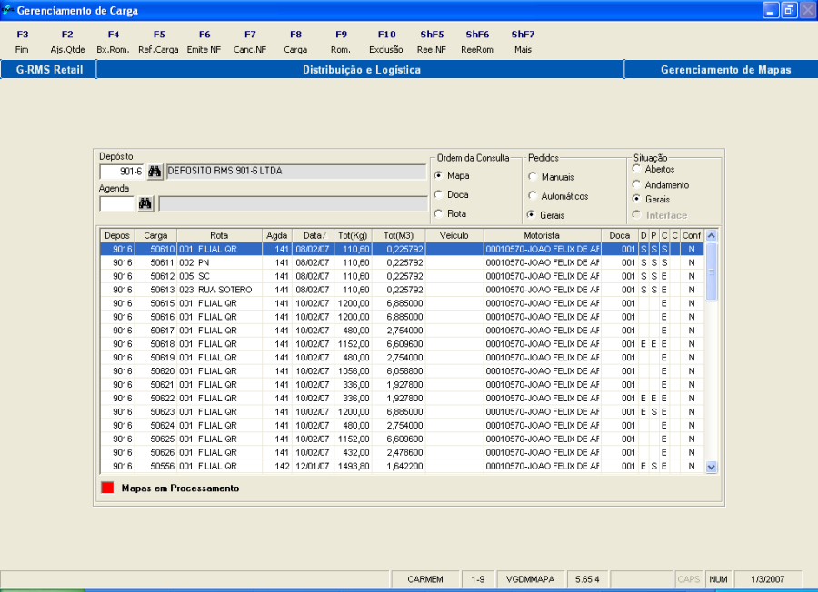
Task: Select row with carga 50618
Action: [x=402, y=344]
